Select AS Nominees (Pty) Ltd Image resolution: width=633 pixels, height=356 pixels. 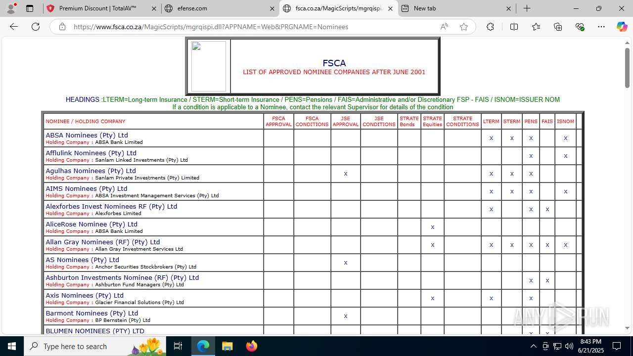tap(82, 260)
